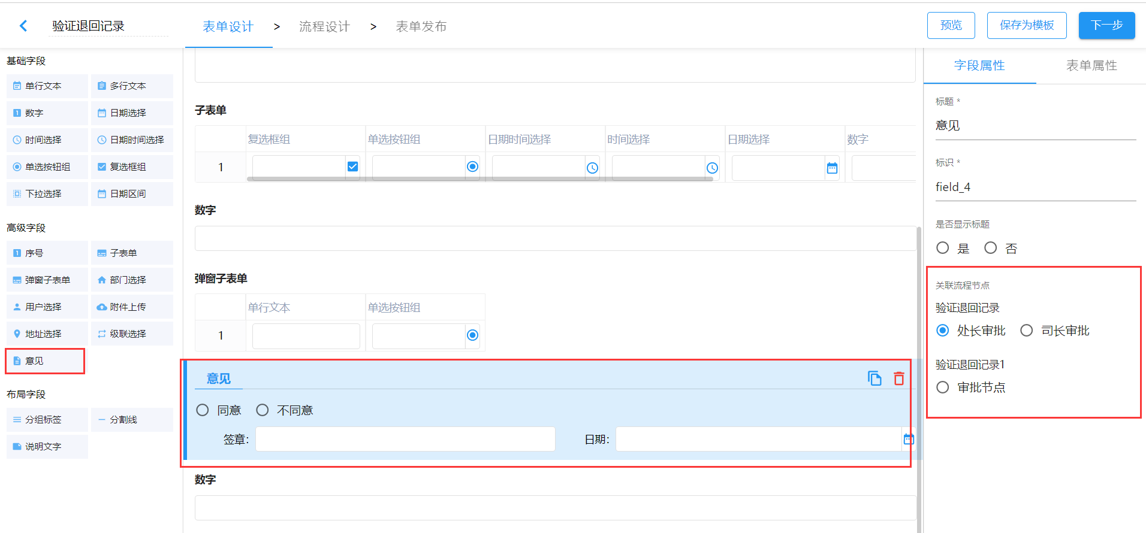Select 审批节点 under 验证退回记录1
Screen dimensions: 1146x533
[943, 387]
